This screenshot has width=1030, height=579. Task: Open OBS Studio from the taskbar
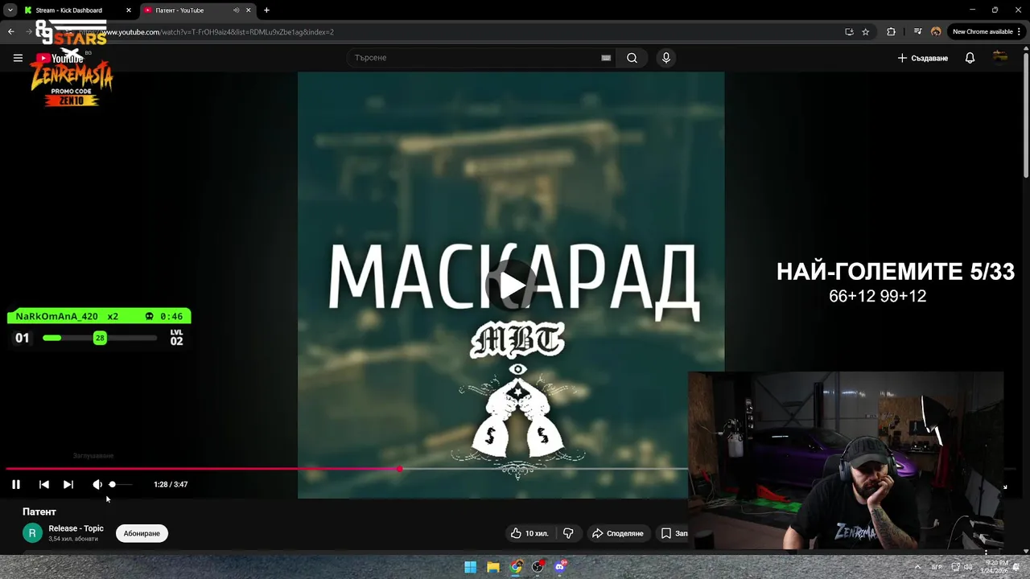(538, 567)
